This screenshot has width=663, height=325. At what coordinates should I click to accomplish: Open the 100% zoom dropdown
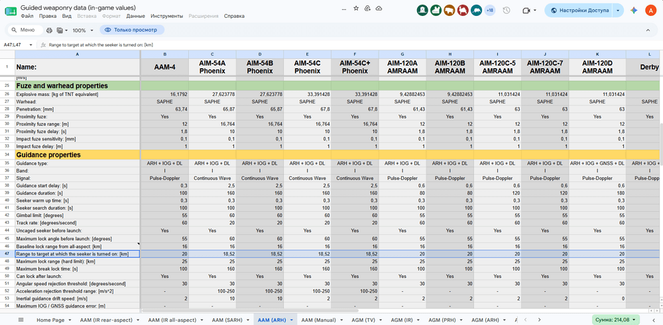point(83,30)
